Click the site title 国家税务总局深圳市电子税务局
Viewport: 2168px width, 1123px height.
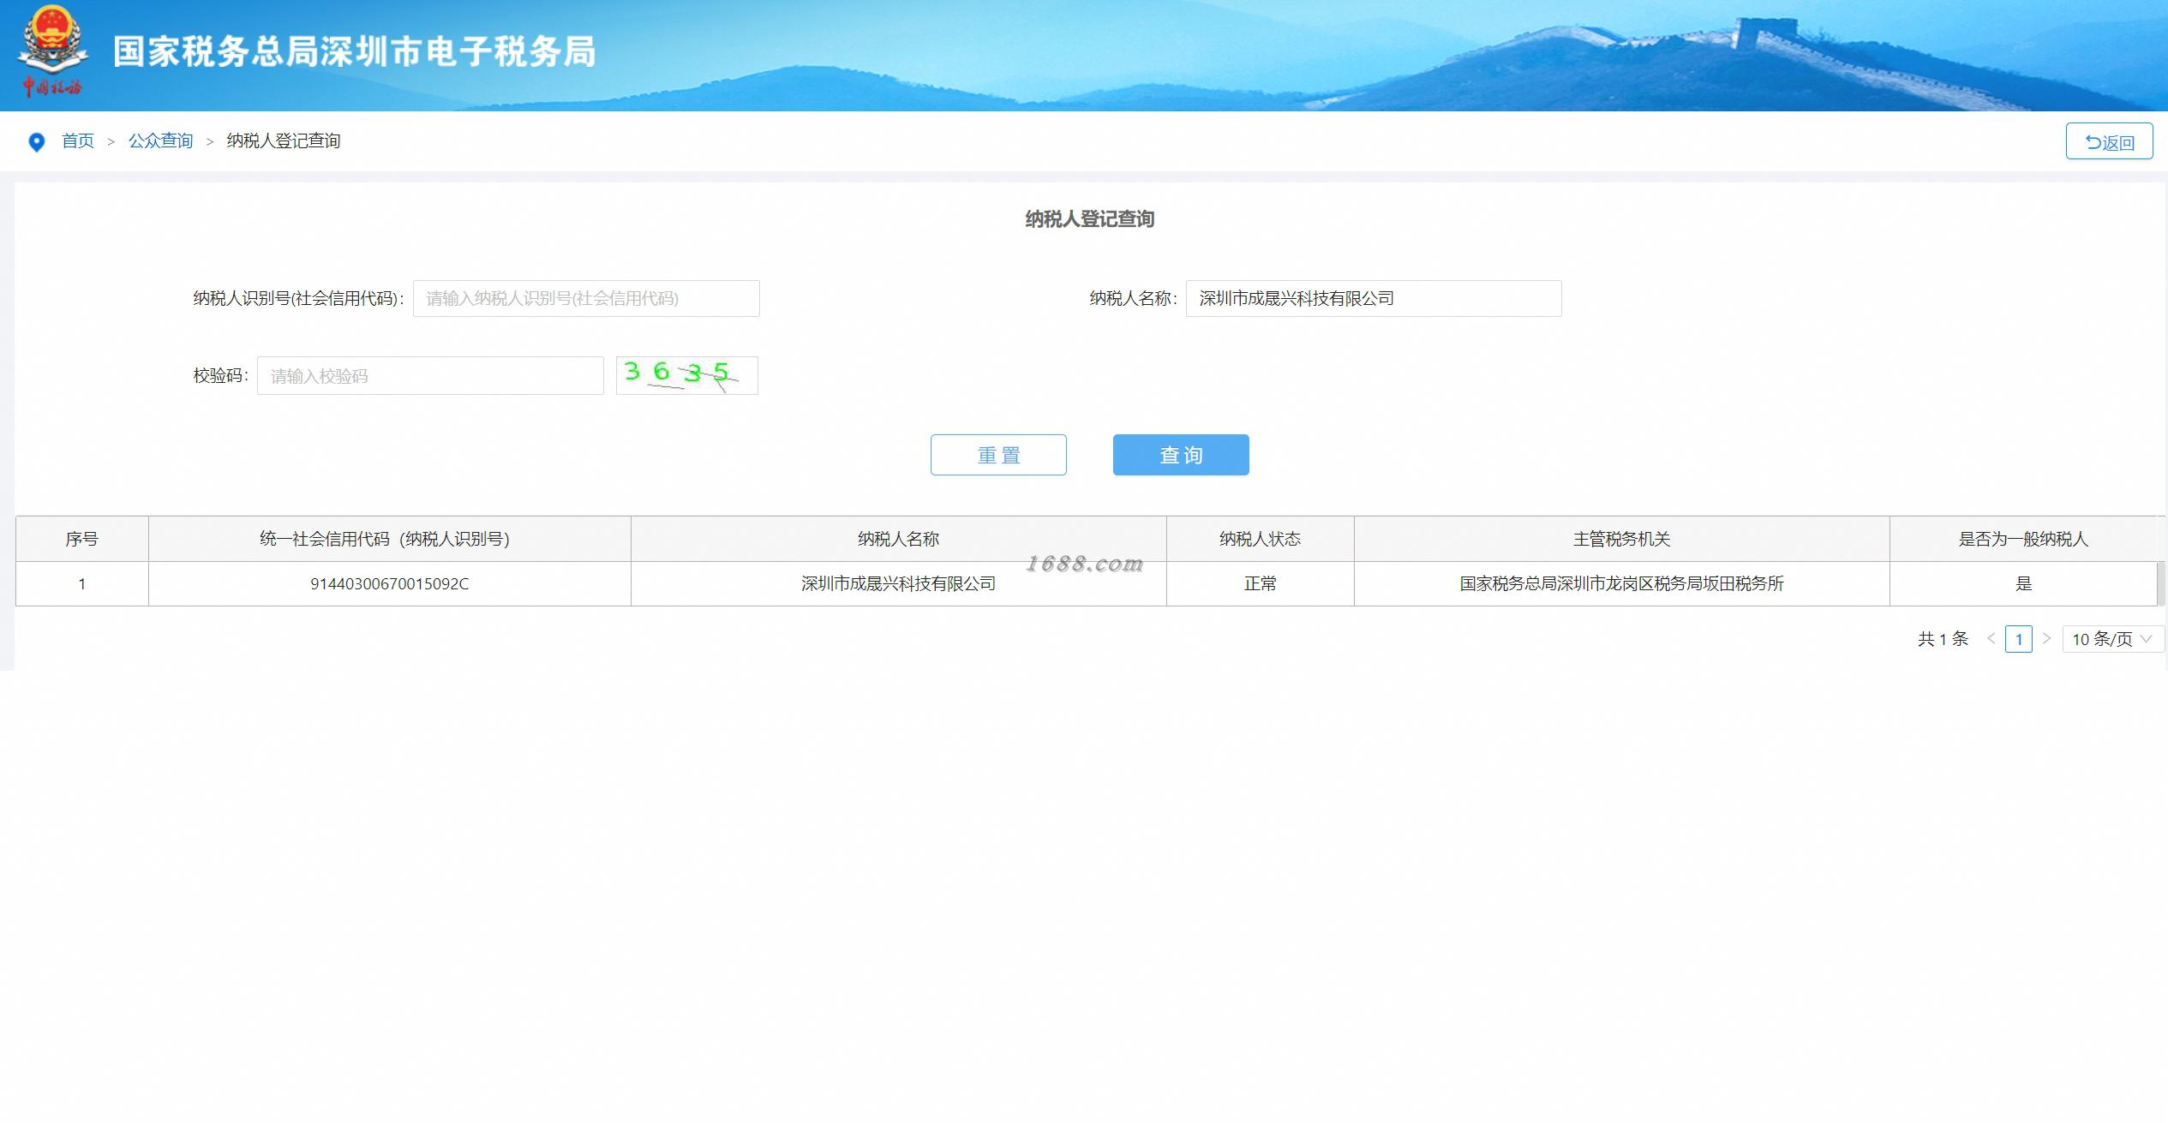[355, 51]
